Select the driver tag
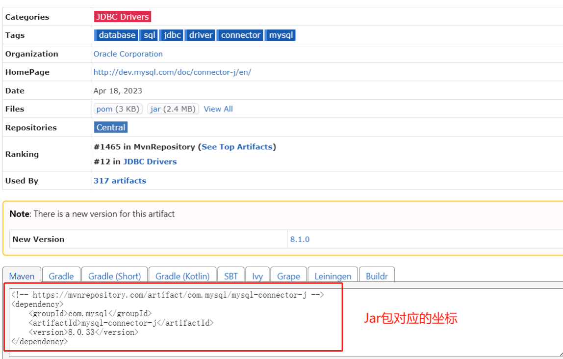Viewport: 563px width, 359px height. (x=201, y=35)
